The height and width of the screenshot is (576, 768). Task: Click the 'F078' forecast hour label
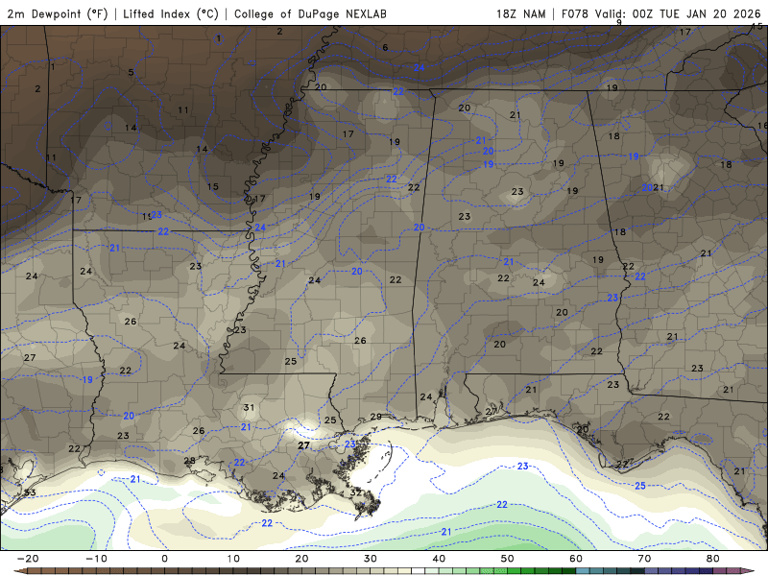[x=574, y=13]
